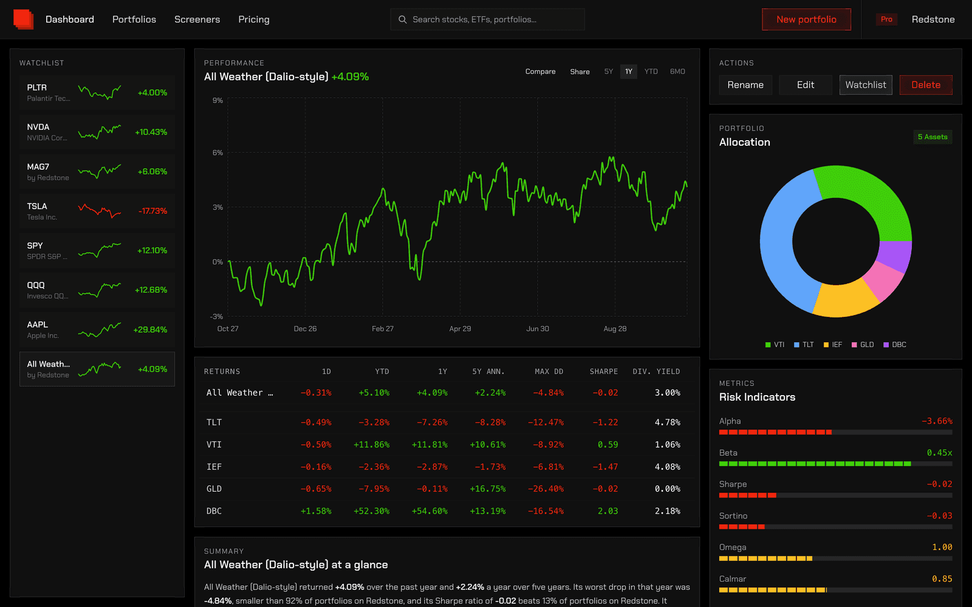Switch chart range to YTD
The image size is (972, 607).
coord(651,72)
